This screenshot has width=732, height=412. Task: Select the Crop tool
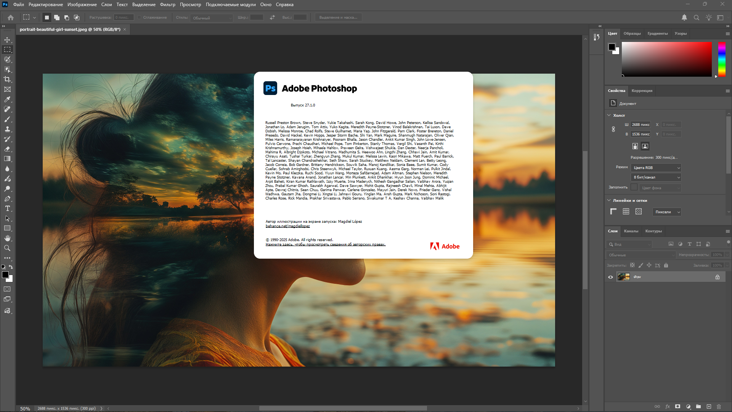tap(7, 79)
